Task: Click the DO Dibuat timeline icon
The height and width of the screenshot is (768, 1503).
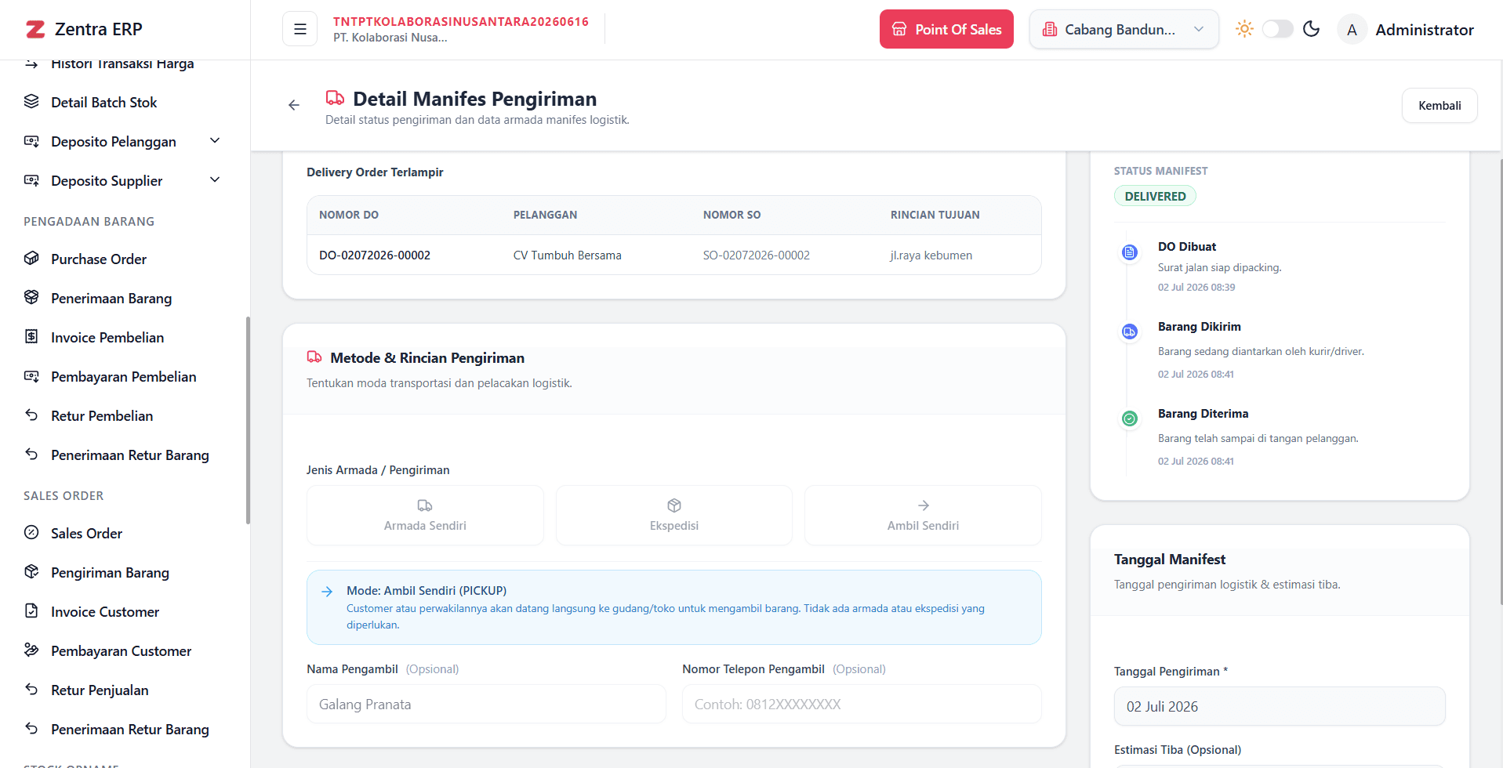Action: coord(1129,252)
